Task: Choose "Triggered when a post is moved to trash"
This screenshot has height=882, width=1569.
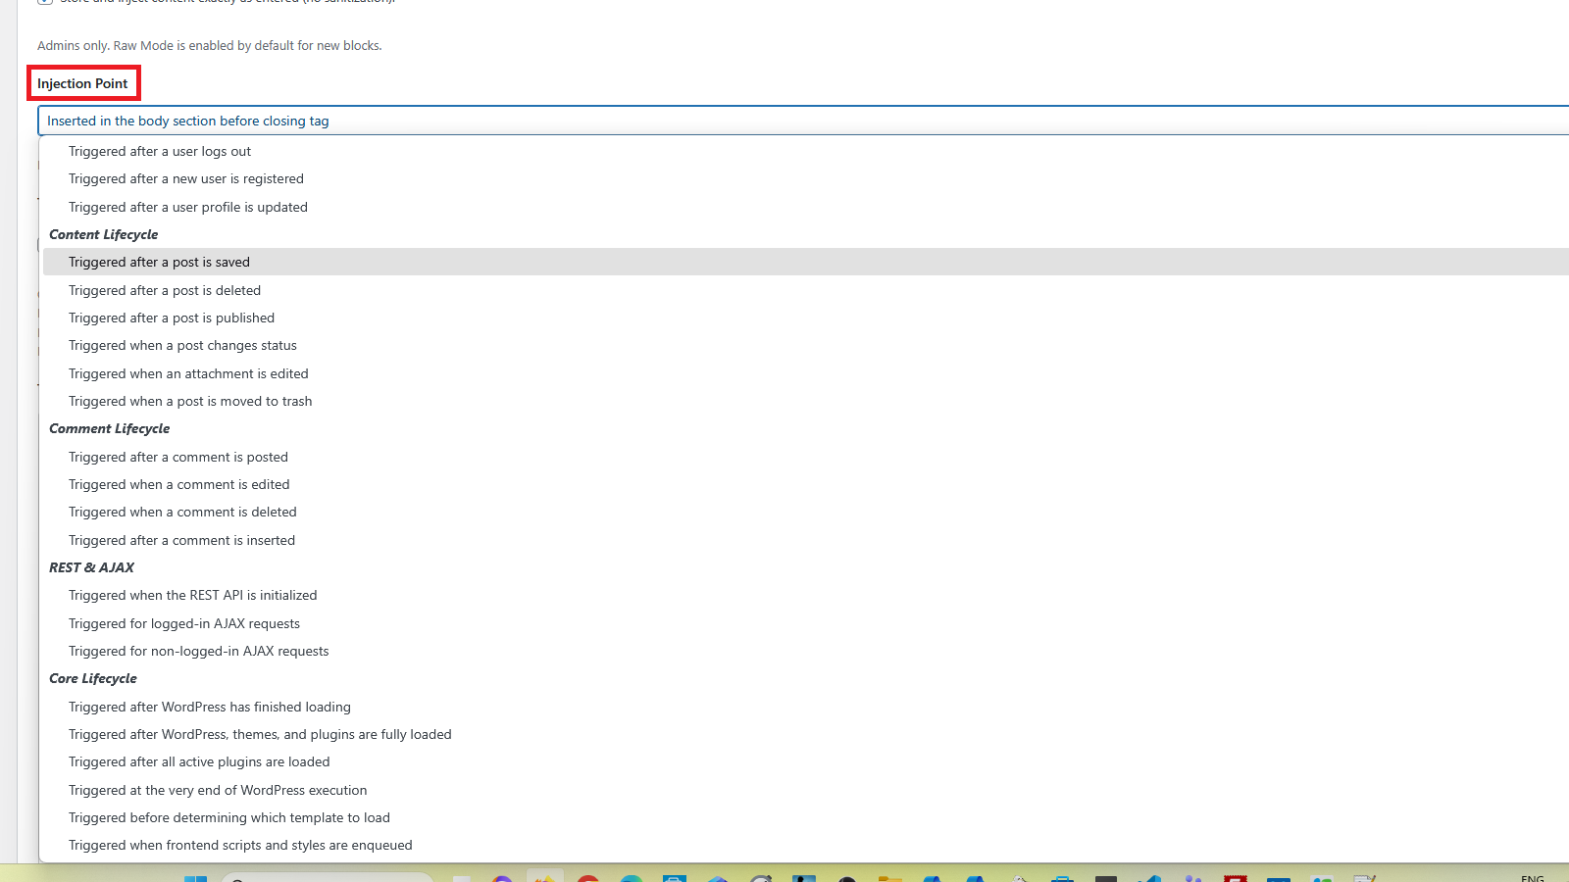Action: pos(805,401)
